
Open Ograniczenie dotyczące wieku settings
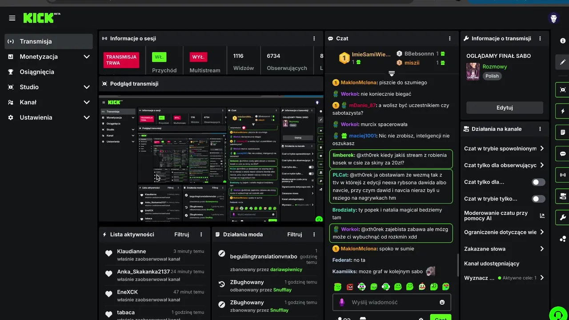[504, 232]
